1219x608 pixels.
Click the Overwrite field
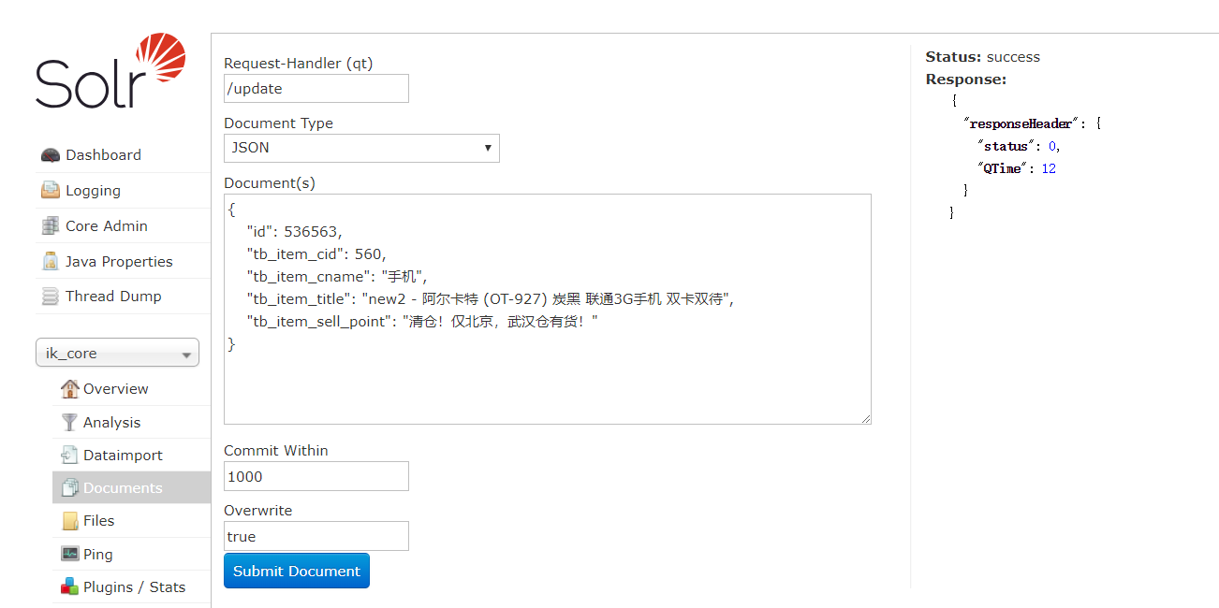pos(316,536)
